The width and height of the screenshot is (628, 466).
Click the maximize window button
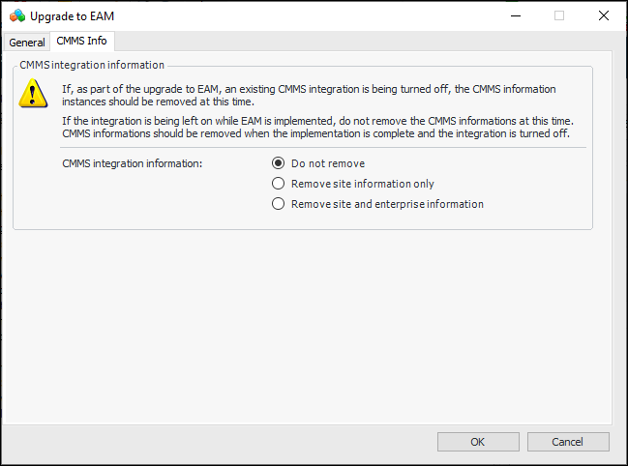click(558, 15)
